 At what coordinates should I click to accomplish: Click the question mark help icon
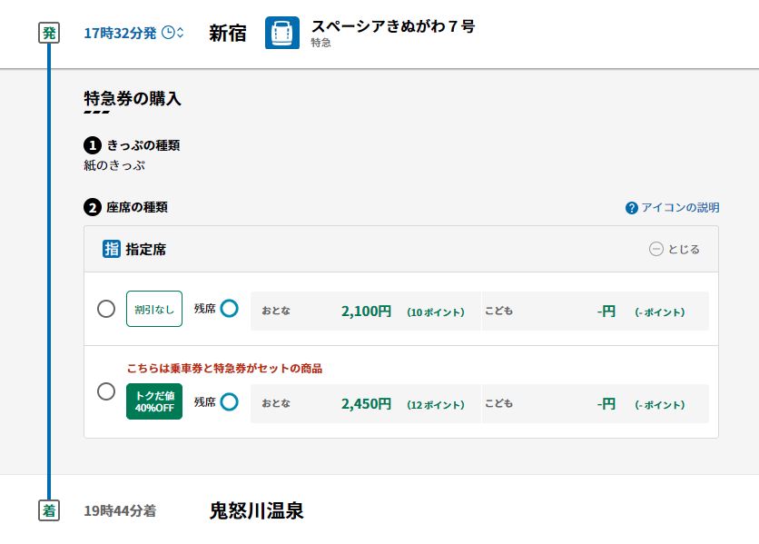coord(631,208)
